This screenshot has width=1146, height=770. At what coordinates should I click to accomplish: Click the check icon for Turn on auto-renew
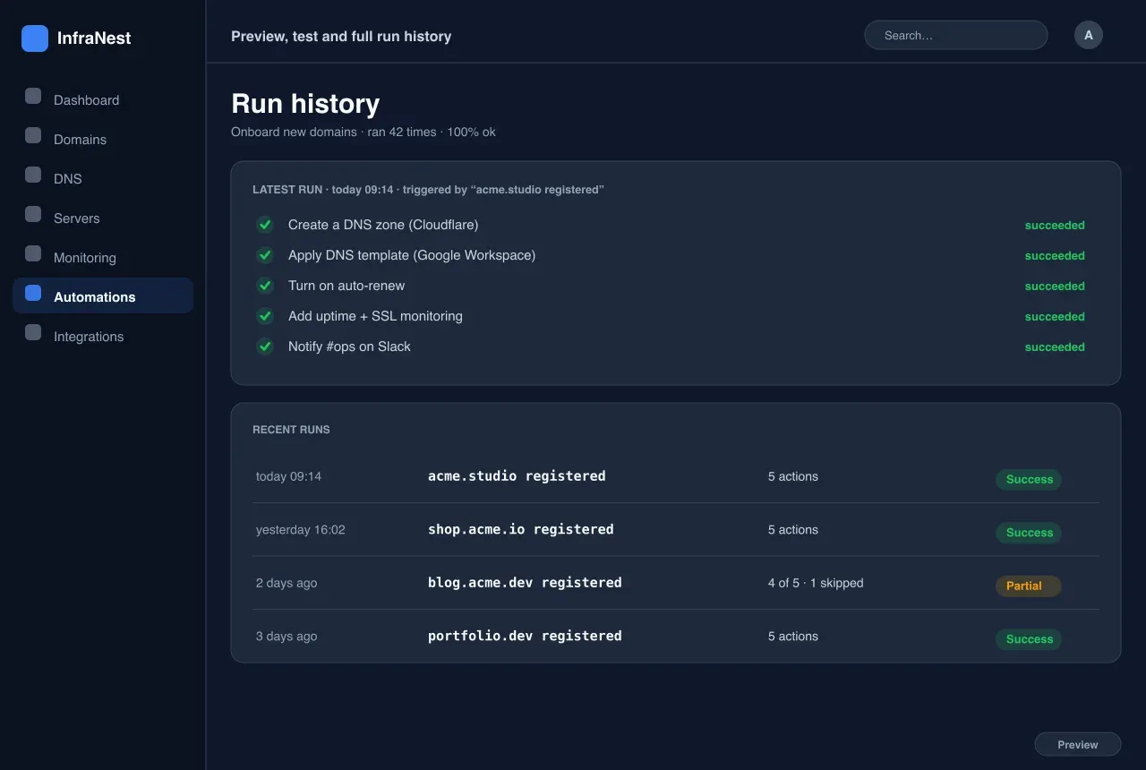(265, 286)
